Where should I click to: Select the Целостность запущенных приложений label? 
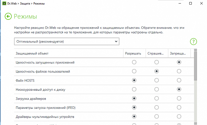[x=45, y=62]
